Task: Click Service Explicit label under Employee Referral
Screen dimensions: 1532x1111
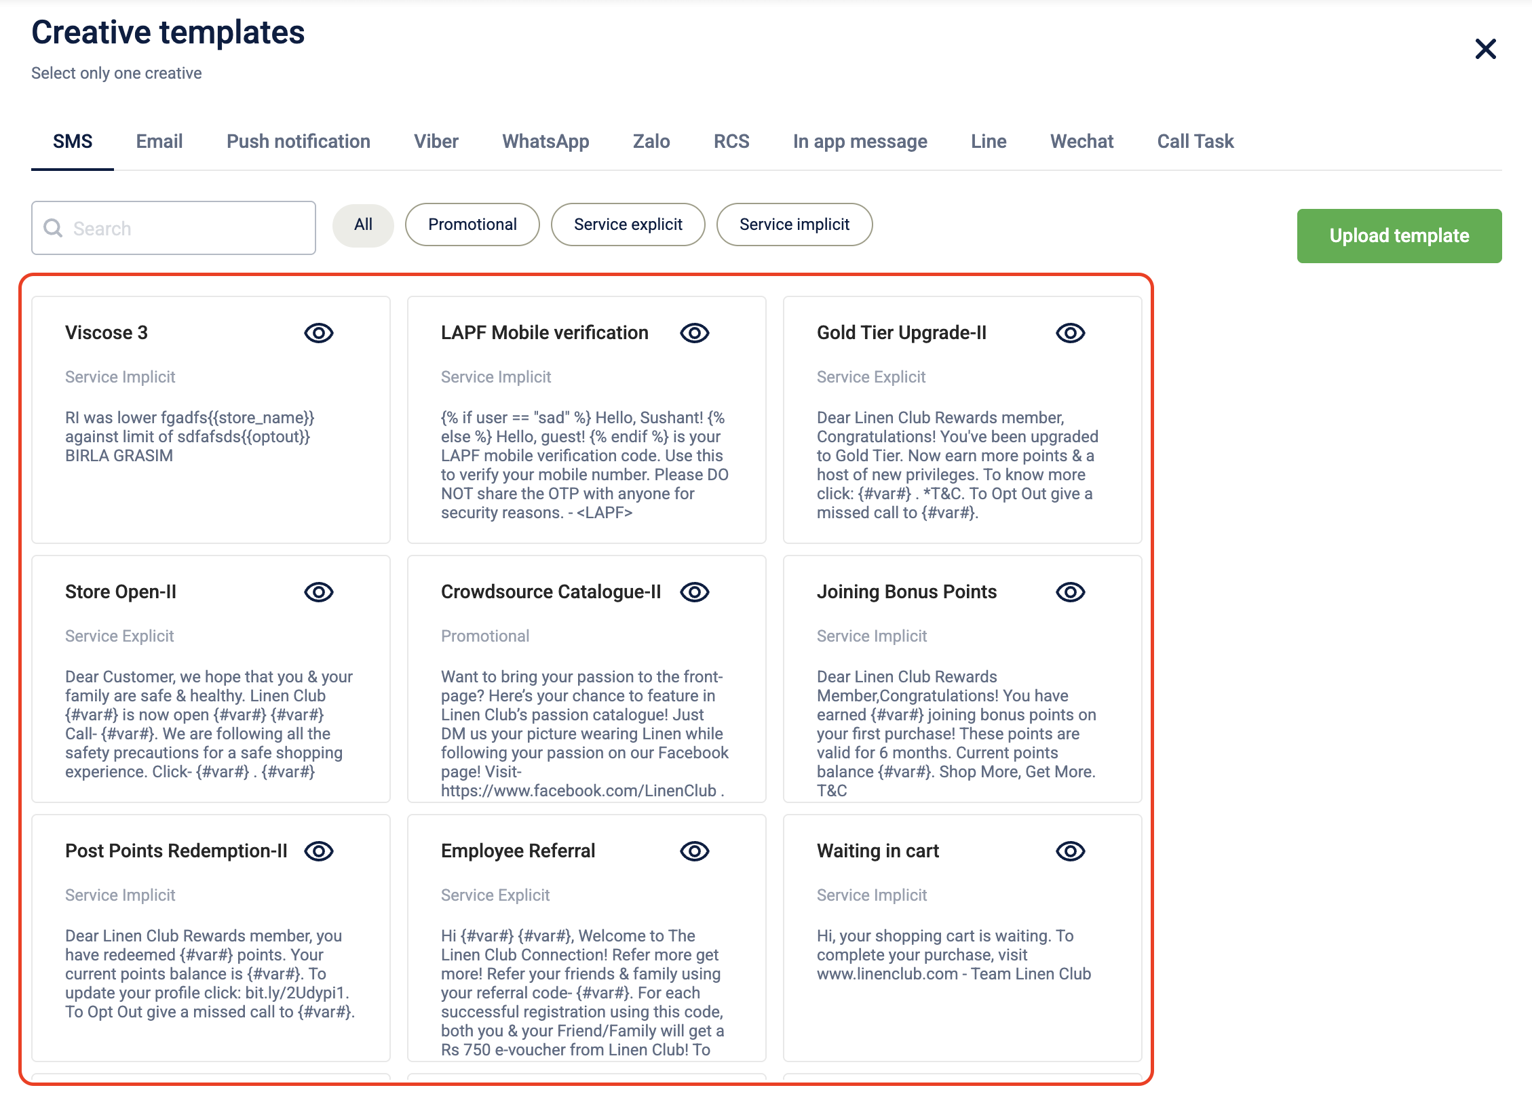Action: pyautogui.click(x=495, y=895)
